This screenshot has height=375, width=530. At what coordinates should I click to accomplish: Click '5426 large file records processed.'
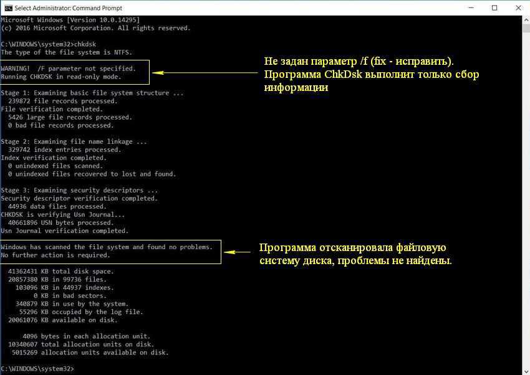pyautogui.click(x=70, y=117)
